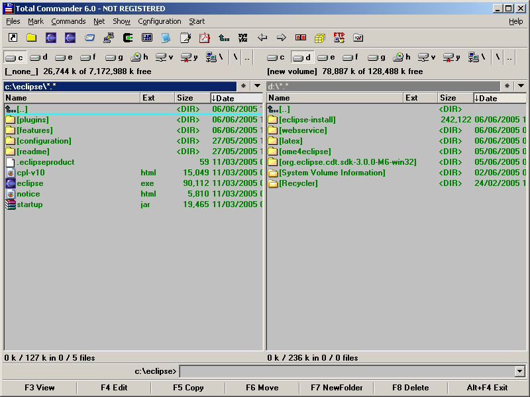
Task: Open the Help menu
Action: 516,21
